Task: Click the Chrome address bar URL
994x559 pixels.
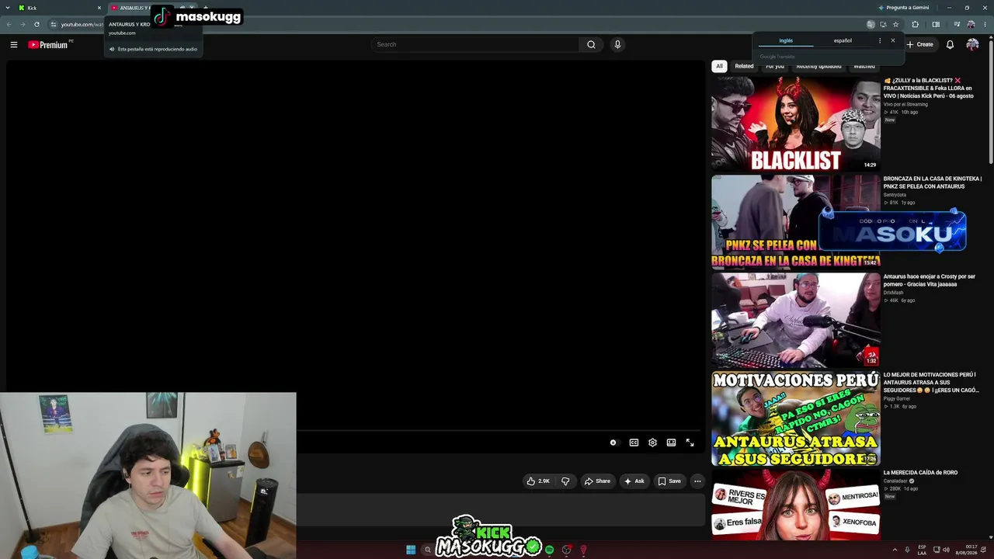Action: pyautogui.click(x=82, y=24)
